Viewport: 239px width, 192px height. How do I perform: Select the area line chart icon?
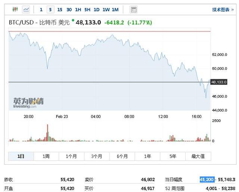point(26,9)
